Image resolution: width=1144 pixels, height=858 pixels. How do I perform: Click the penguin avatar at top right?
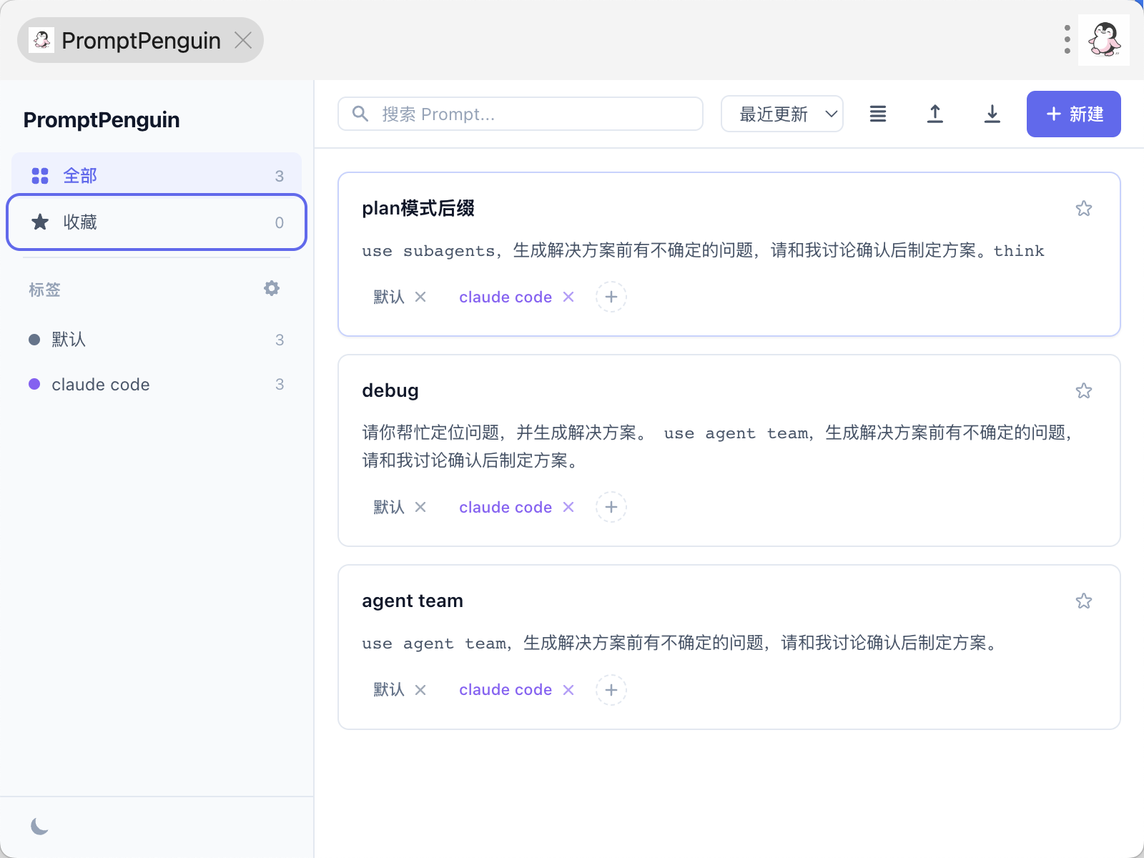point(1103,40)
